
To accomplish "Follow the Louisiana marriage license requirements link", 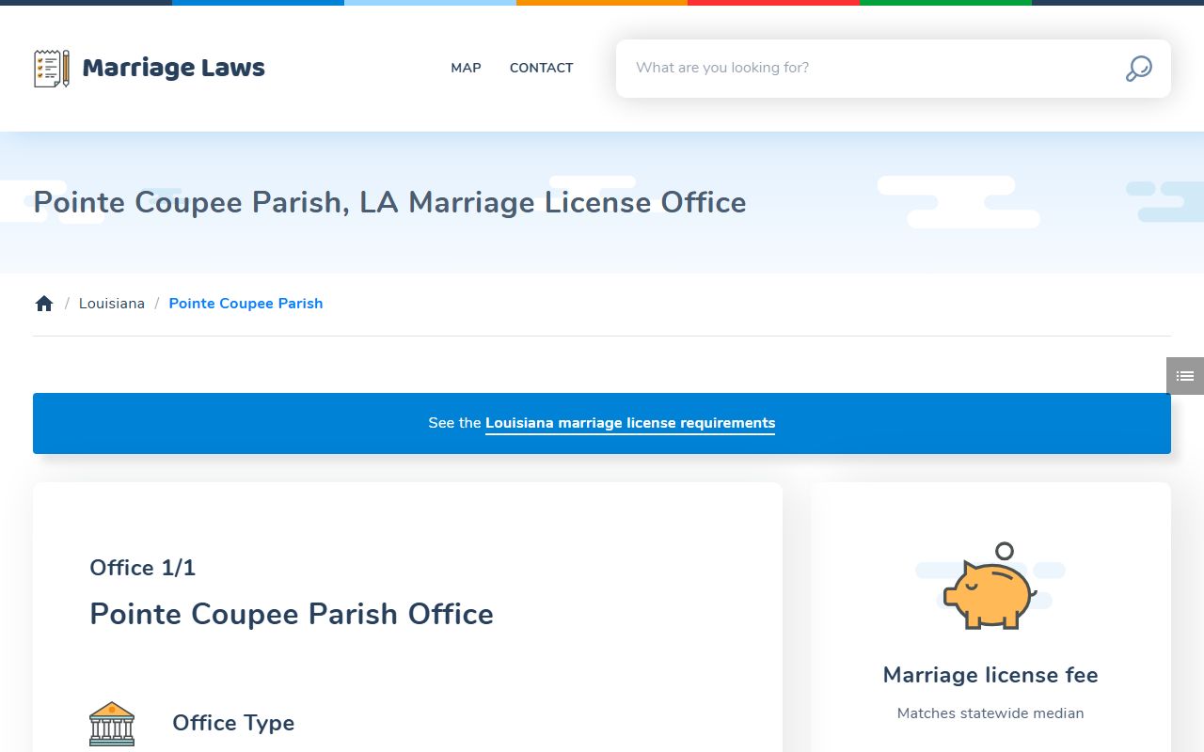I will click(630, 423).
